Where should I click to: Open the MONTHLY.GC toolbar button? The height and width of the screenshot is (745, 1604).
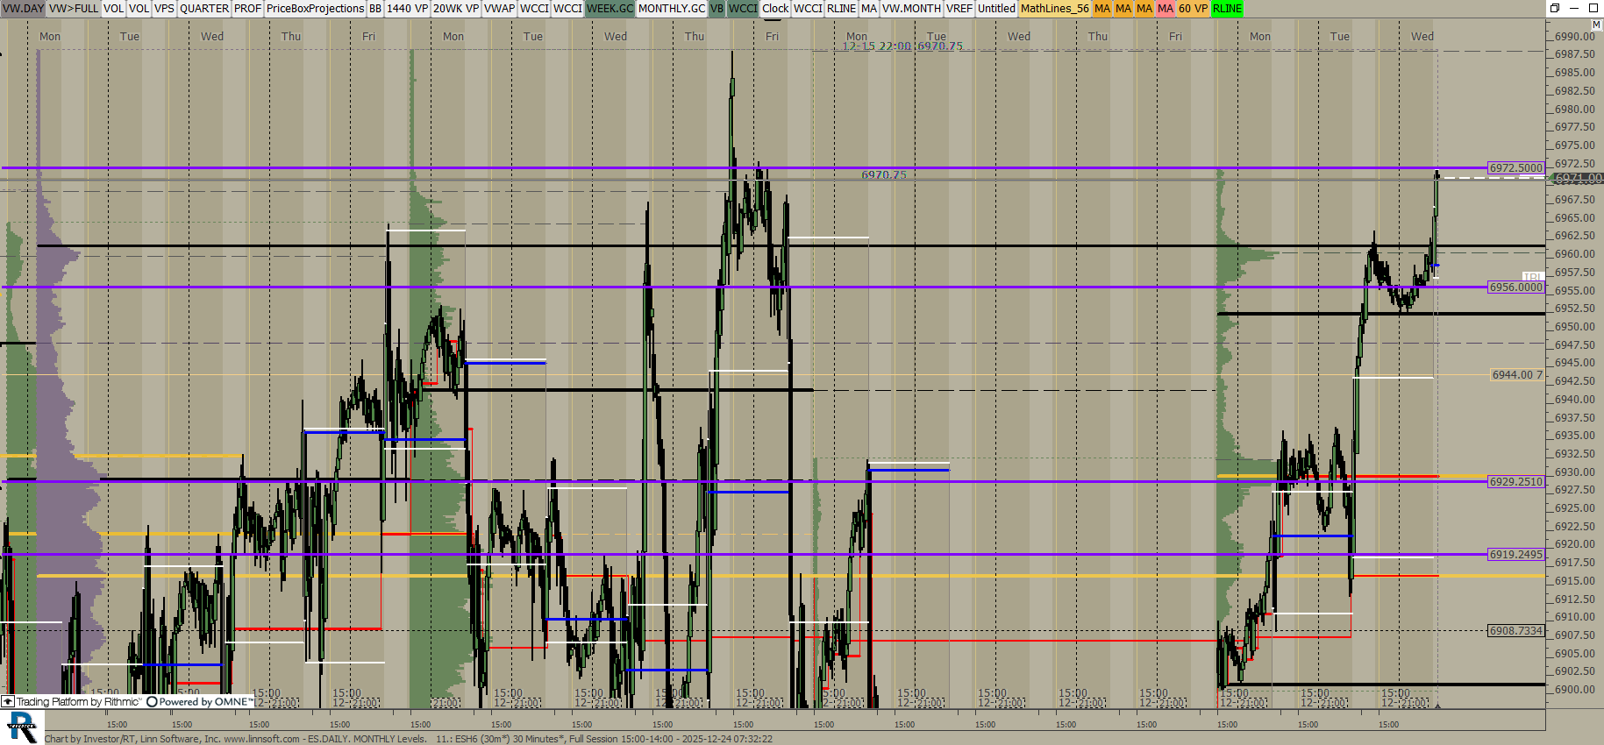(671, 8)
